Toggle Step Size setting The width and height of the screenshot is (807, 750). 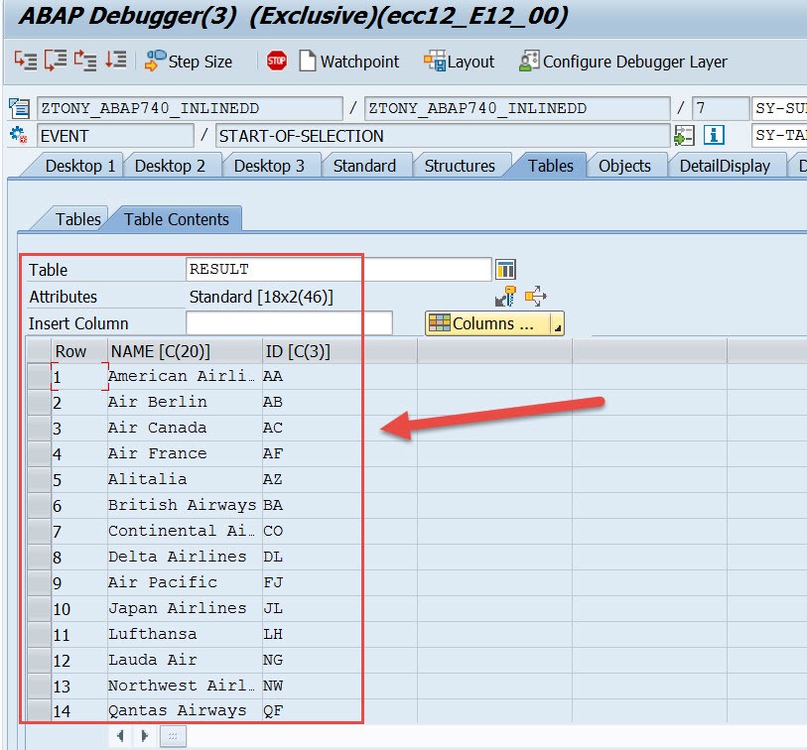[189, 62]
